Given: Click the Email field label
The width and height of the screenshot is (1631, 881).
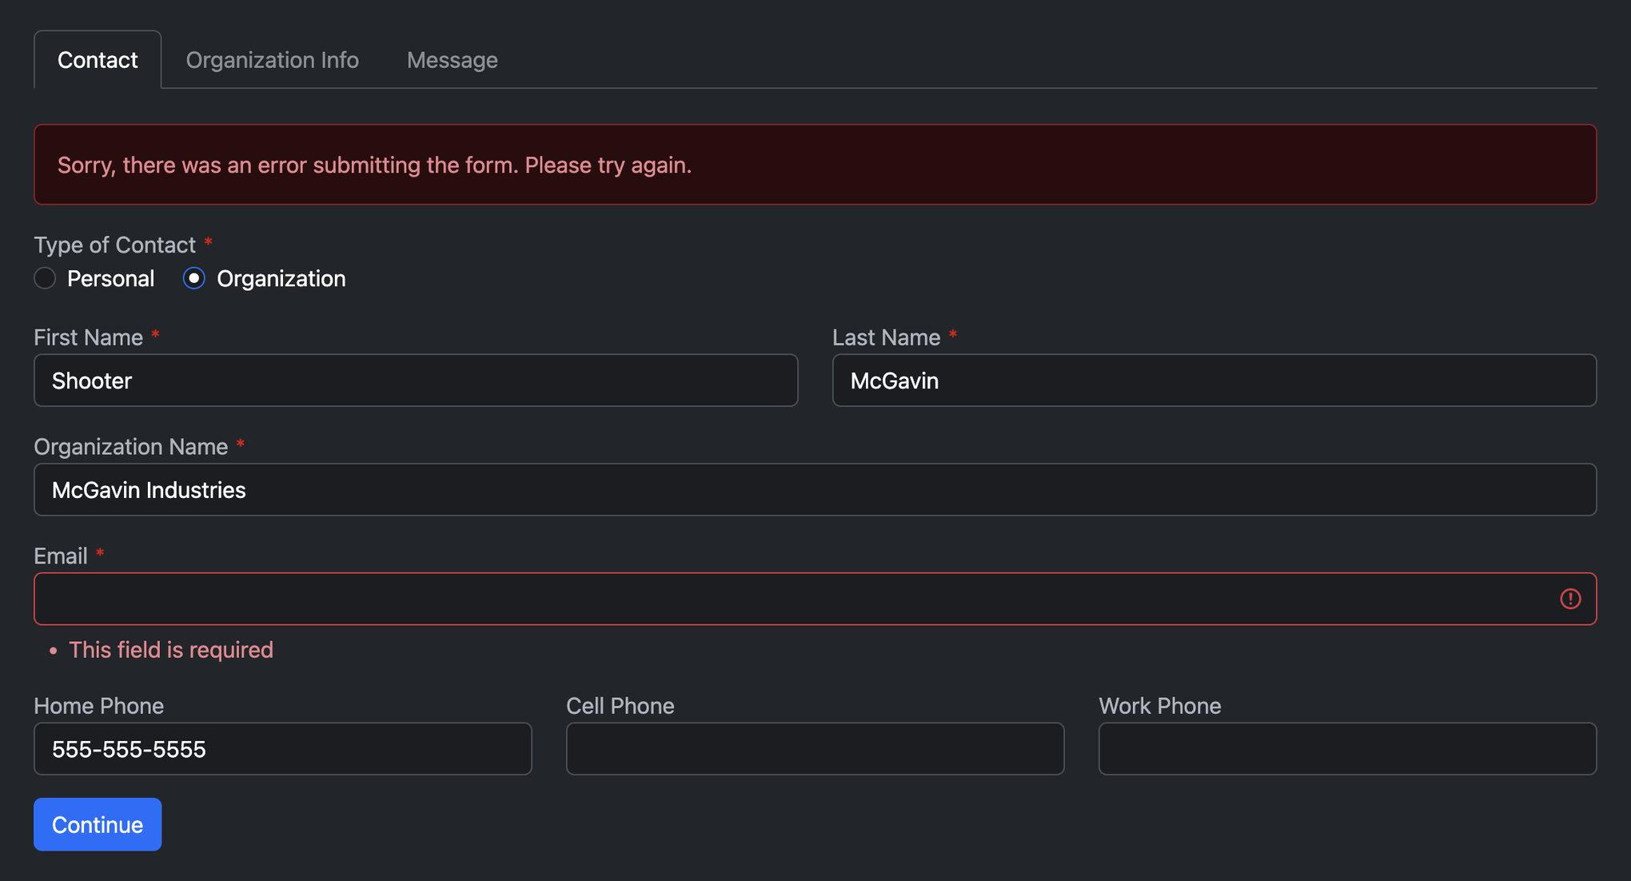Looking at the screenshot, I should pos(61,556).
